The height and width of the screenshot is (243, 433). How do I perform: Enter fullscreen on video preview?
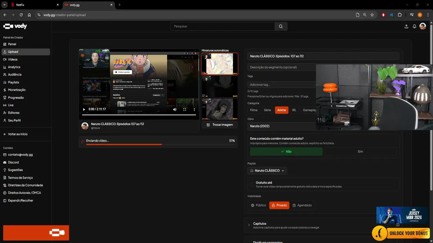point(185,109)
